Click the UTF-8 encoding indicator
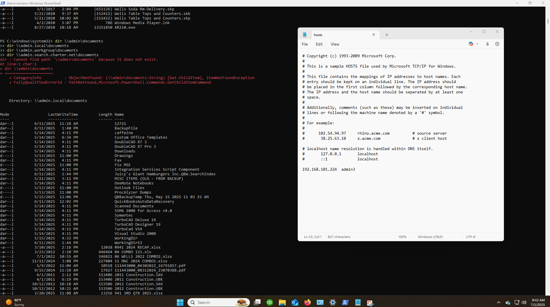 (470, 237)
